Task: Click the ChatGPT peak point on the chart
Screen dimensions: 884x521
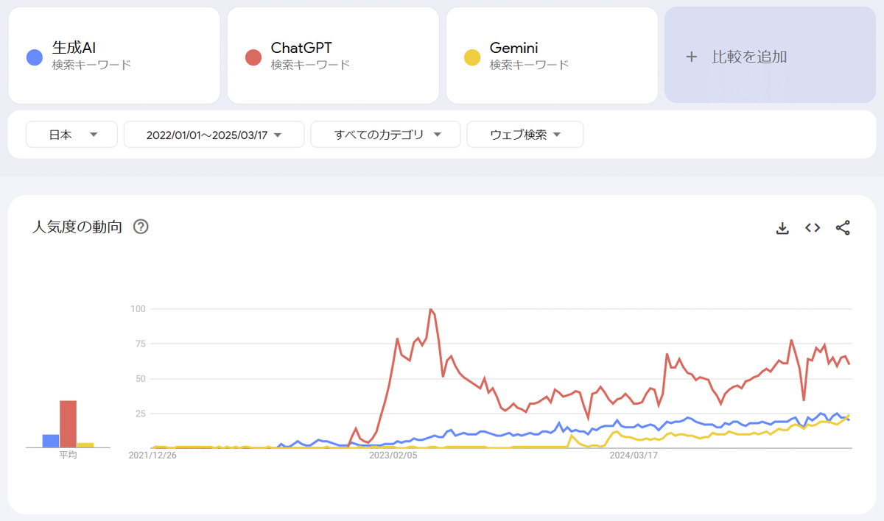Action: point(432,309)
